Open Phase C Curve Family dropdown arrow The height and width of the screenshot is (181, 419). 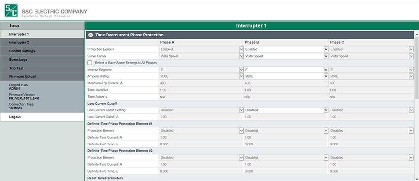tap(411, 56)
